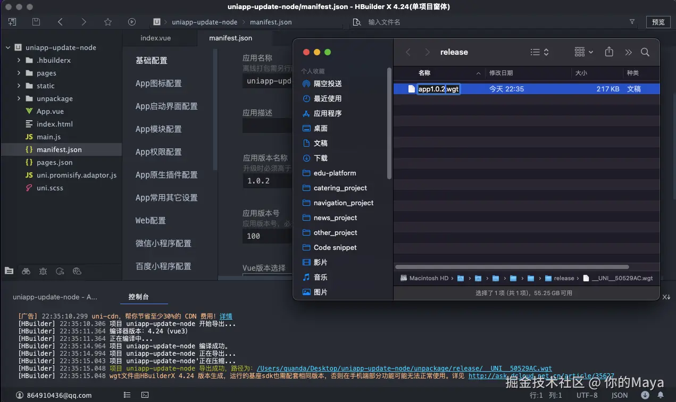The image size is (676, 402).
Task: Click the bookmark star icon
Action: pyautogui.click(x=108, y=22)
